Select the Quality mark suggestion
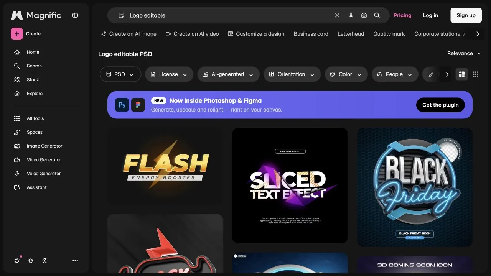 (x=389, y=34)
